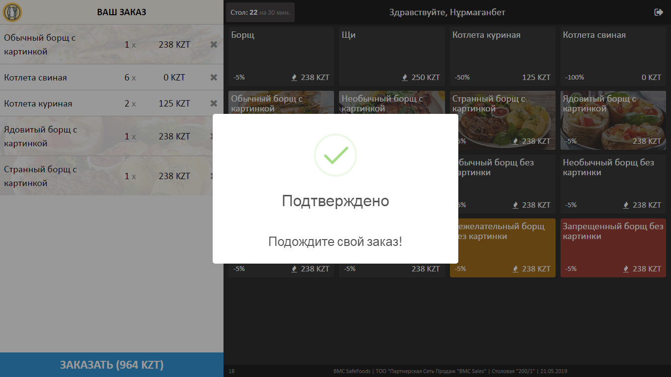The width and height of the screenshot is (671, 377).
Task: Remove Котлета свиная from the order
Action: (214, 77)
